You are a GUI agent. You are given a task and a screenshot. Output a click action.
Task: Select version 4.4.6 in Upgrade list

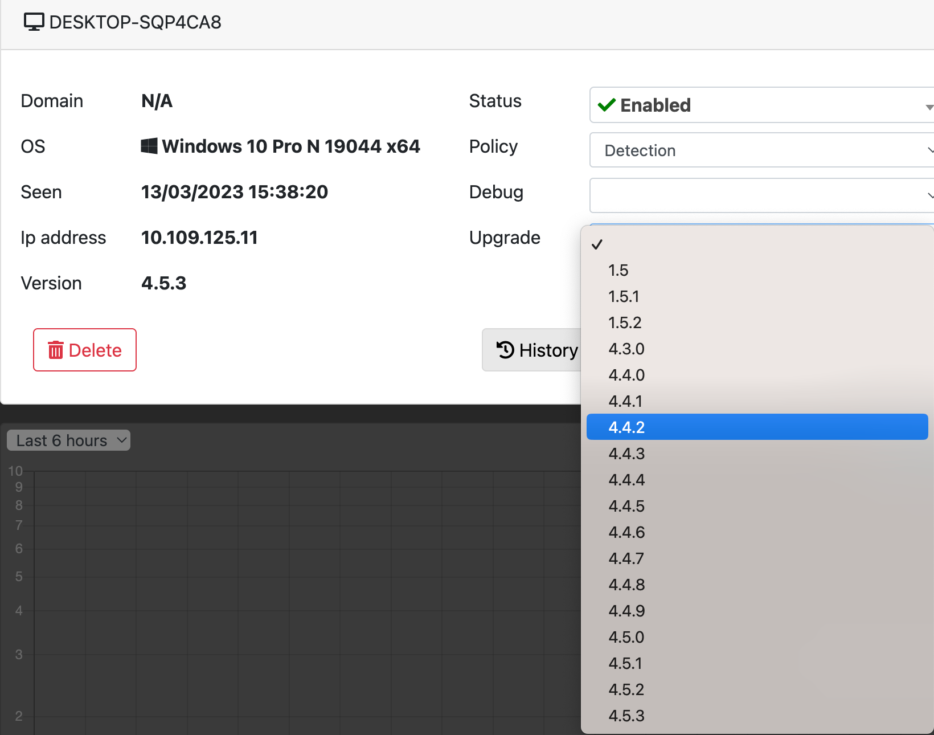coord(757,532)
